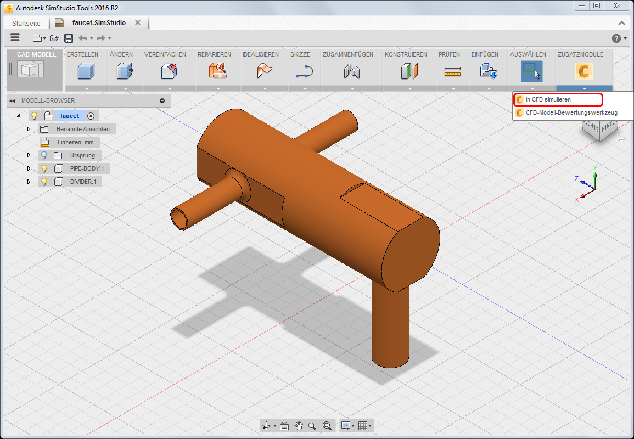This screenshot has height=439, width=634.
Task: Select the ZUSAMMENFÜGEN joint icon
Action: pos(352,71)
